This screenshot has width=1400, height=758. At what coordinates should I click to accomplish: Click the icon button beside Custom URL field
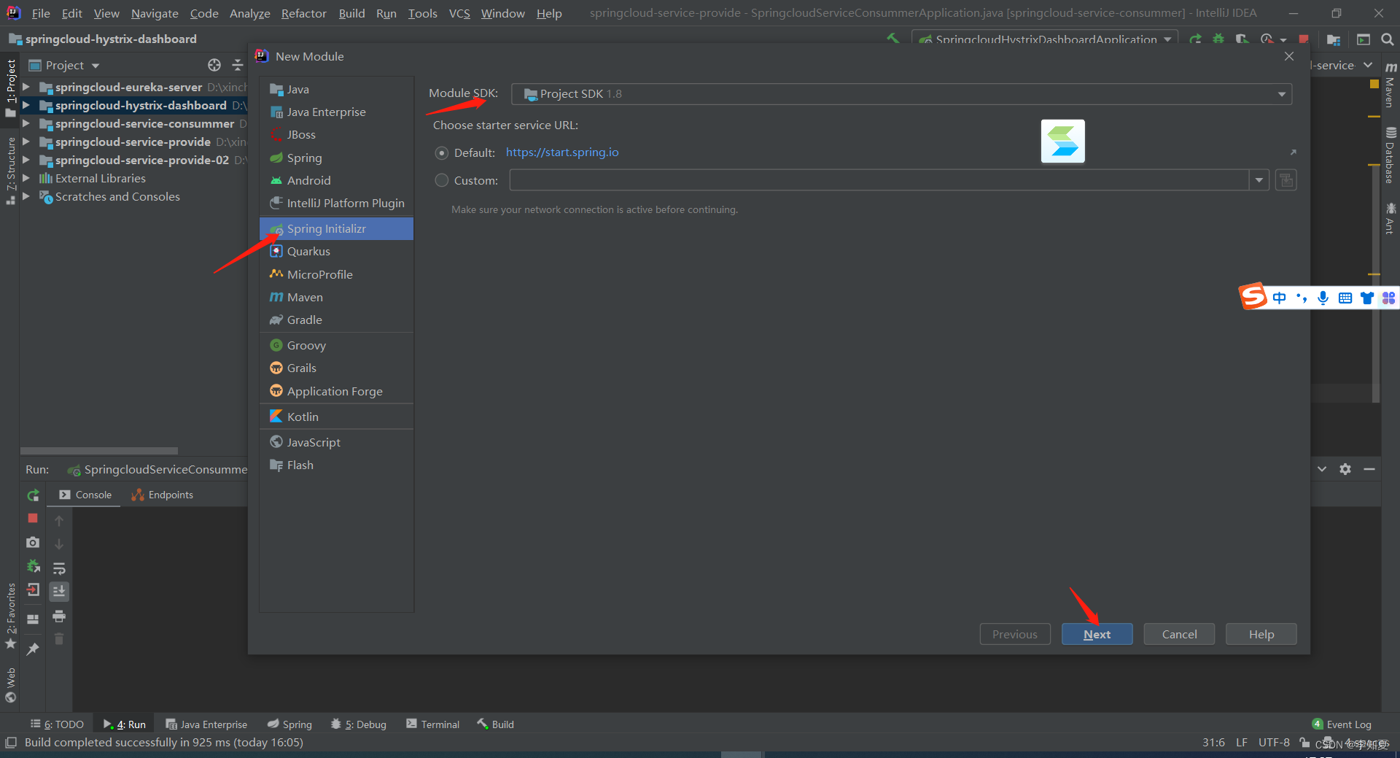point(1286,180)
